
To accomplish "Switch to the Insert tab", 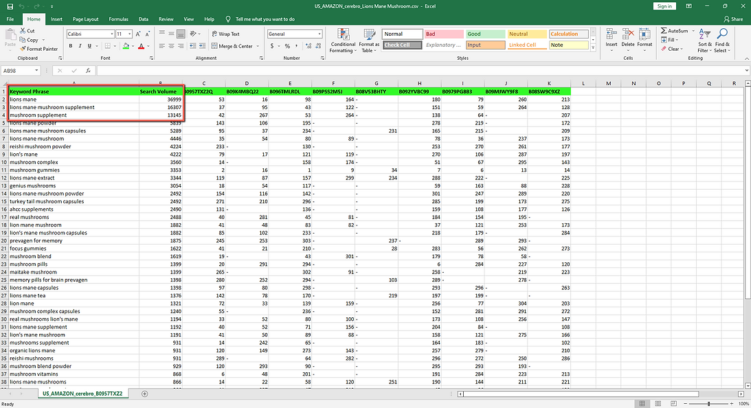I will (56, 19).
